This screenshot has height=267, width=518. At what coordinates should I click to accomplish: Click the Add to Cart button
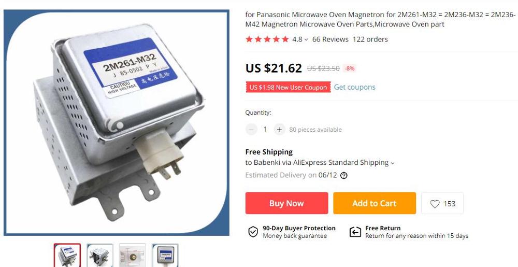375,203
